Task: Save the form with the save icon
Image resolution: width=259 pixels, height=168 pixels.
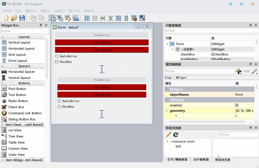Action: coord(22,18)
